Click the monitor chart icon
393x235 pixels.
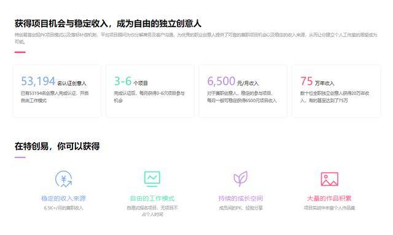(x=152, y=179)
